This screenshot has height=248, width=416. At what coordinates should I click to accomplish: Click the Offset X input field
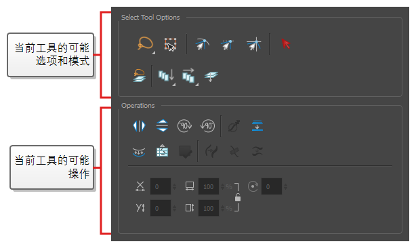pyautogui.click(x=161, y=186)
